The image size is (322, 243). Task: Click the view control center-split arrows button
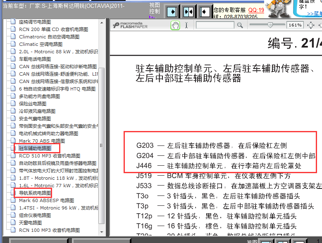pos(188,12)
